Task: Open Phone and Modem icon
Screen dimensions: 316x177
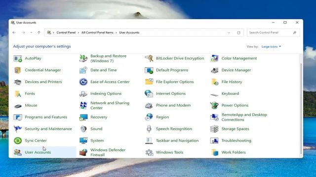Action: pos(149,105)
